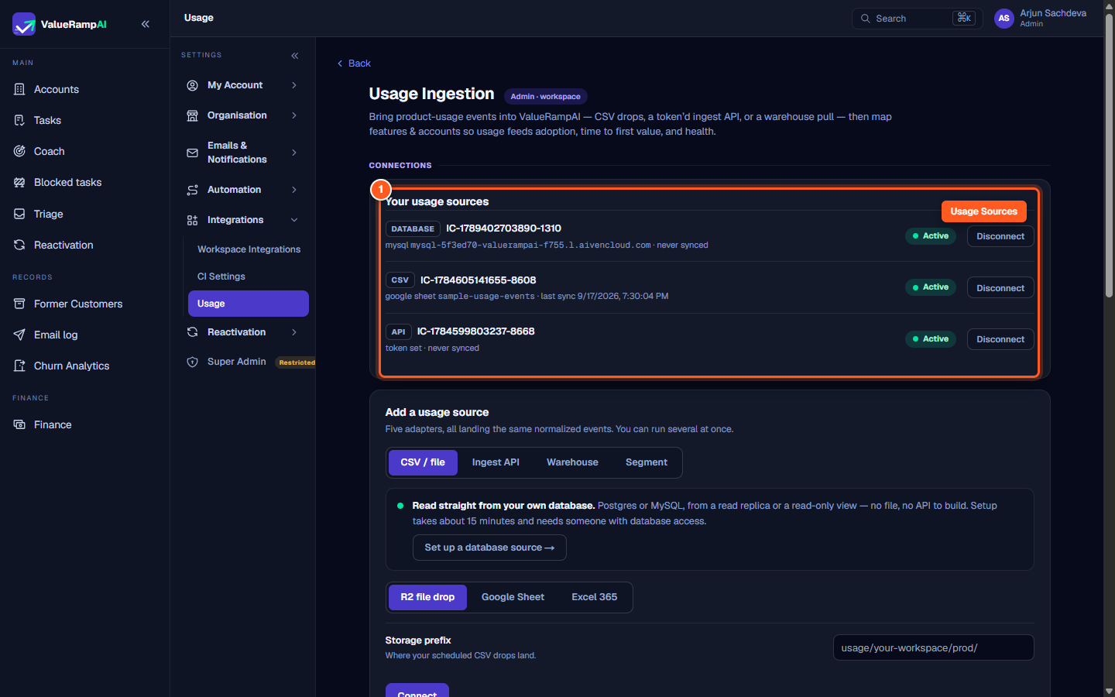
Task: Select the Excel 365 option
Action: (595, 597)
